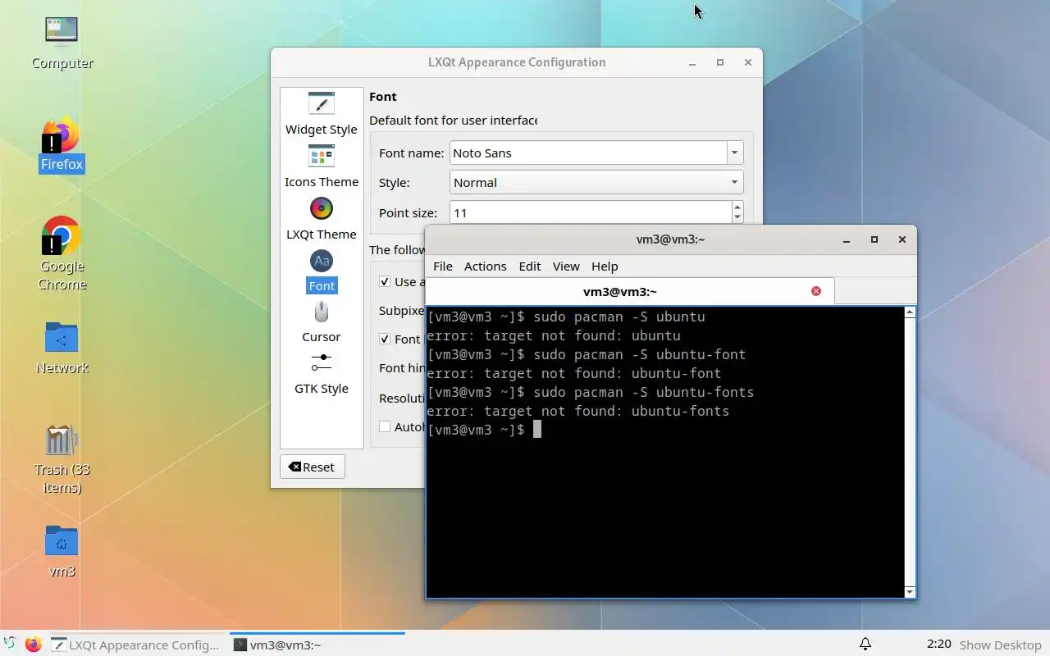
Task: Open the notifications bell in the tray
Action: tap(865, 644)
